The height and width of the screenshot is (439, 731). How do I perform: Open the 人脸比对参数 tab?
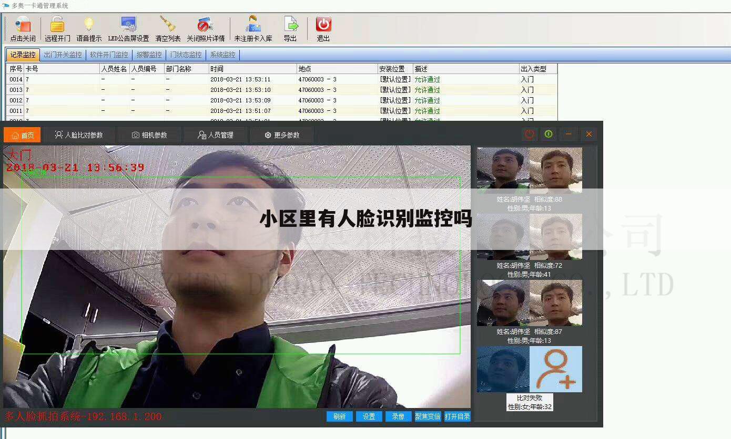coord(79,135)
